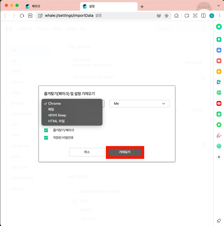Expand the tab list chevron at top right
Image resolution: width=224 pixels, height=226 pixels.
click(218, 6)
